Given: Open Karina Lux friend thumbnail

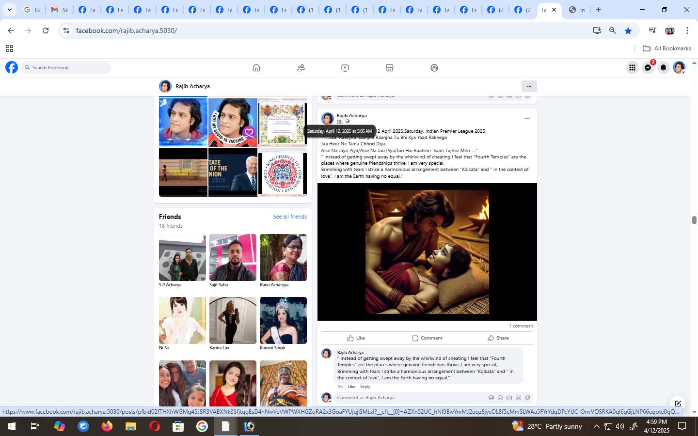Looking at the screenshot, I should 233,320.
